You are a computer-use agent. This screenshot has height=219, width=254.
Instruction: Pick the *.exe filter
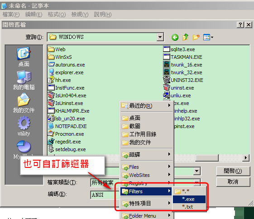[x=189, y=199]
